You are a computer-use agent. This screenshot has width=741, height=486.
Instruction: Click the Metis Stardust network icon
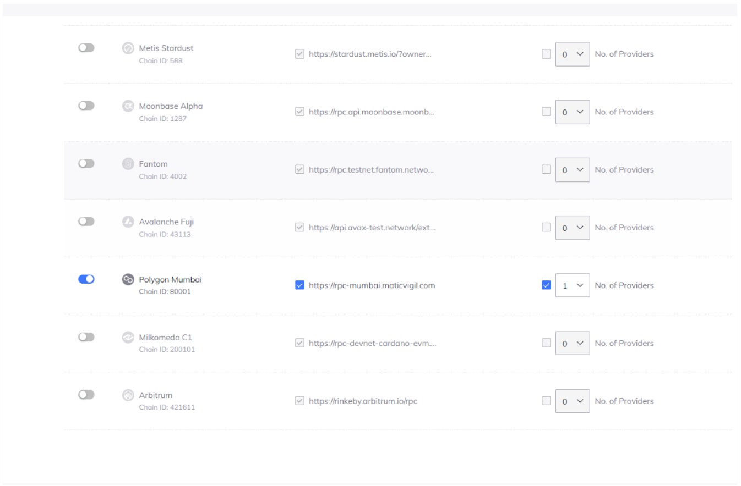pyautogui.click(x=128, y=48)
